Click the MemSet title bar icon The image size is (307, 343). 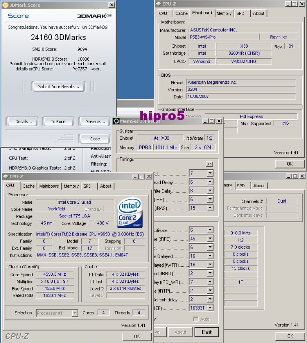click(116, 121)
